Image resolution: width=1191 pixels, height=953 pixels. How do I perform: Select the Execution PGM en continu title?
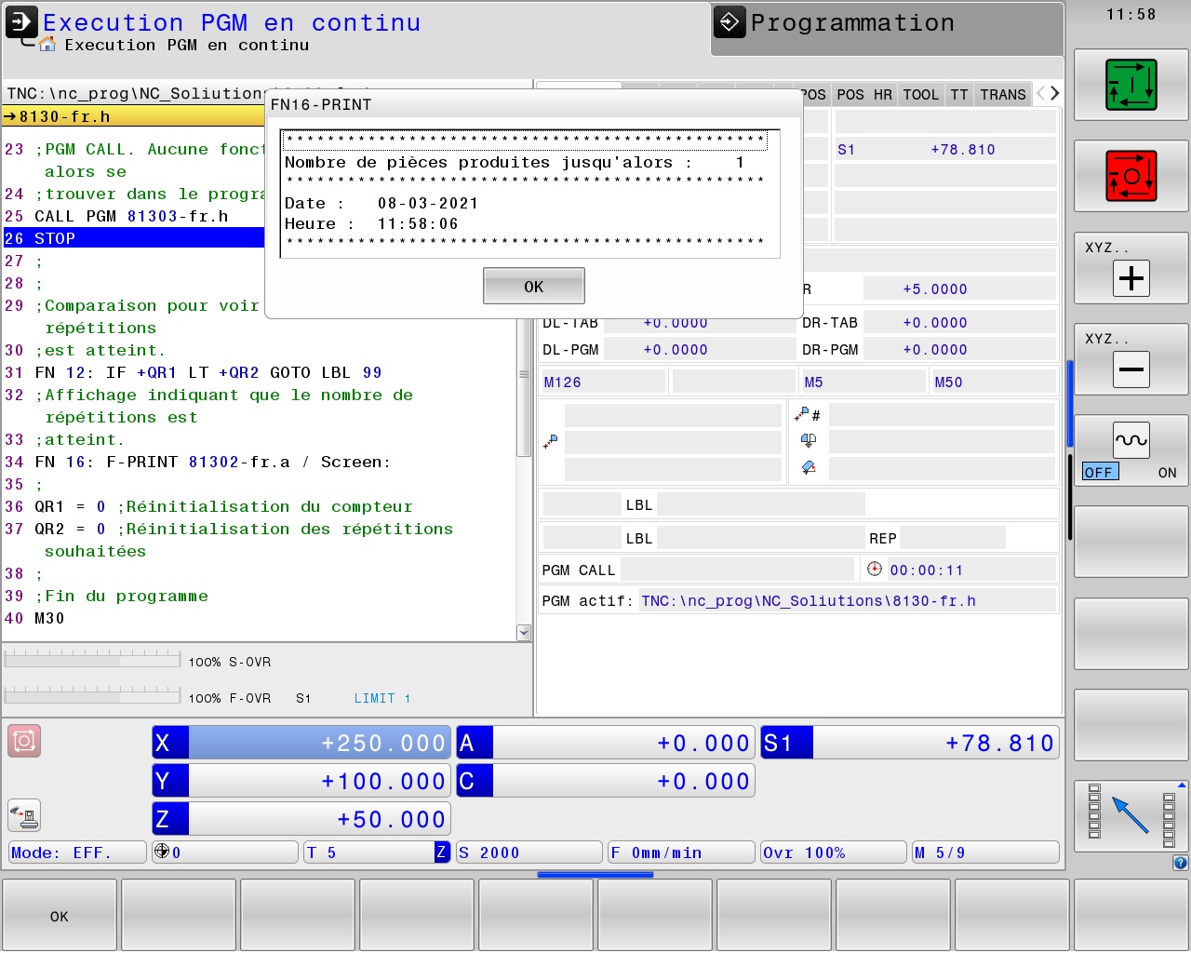pyautogui.click(x=232, y=22)
